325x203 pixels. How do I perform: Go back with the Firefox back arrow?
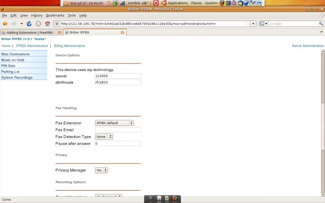[x=5, y=24]
